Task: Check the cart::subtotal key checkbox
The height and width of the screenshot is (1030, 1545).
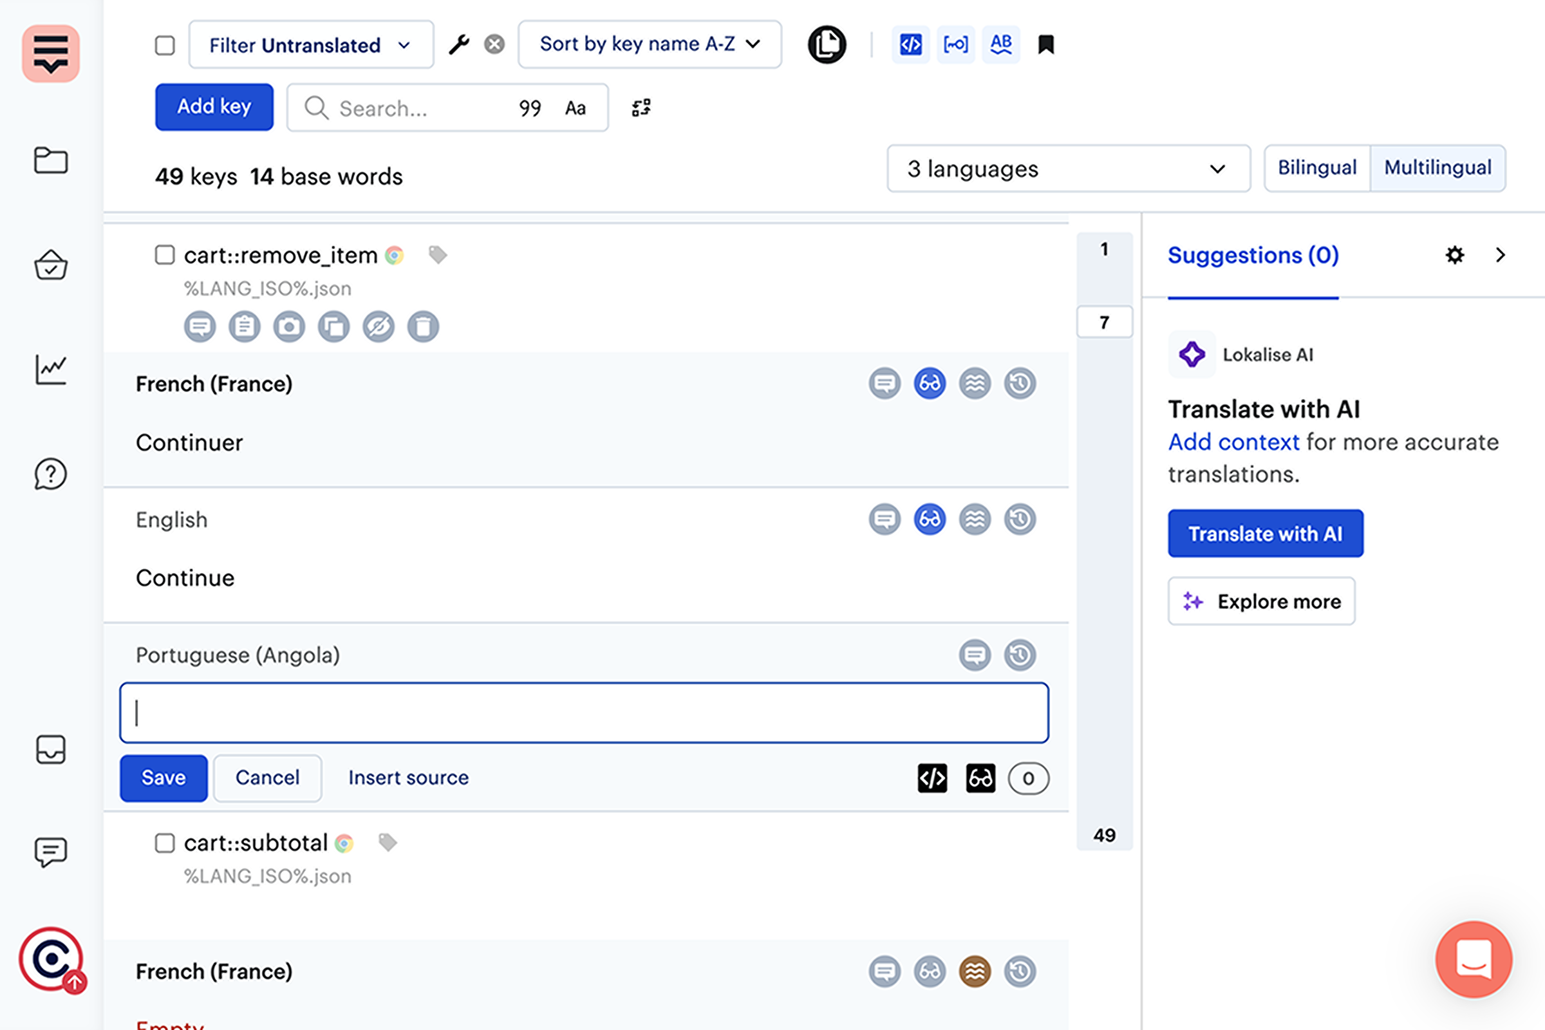Action: 164,843
